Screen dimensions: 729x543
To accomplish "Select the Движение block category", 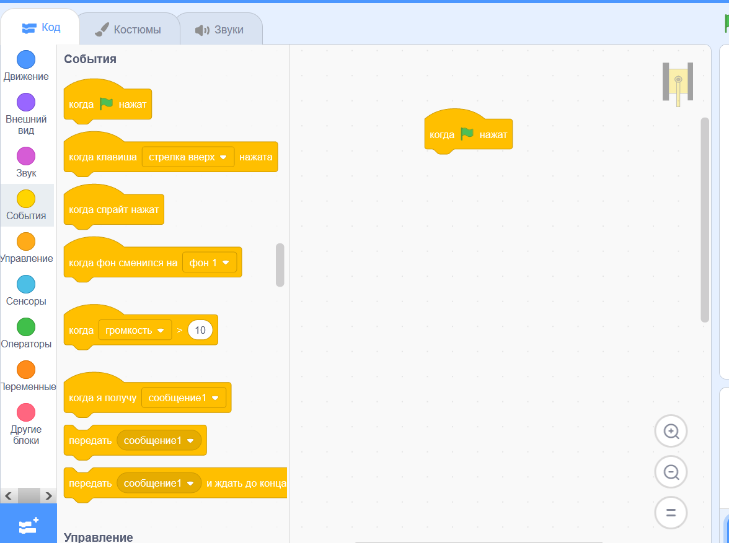I will pos(26,66).
